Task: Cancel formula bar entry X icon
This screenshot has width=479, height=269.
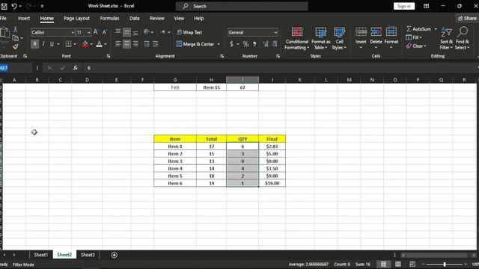Action: pyautogui.click(x=49, y=68)
